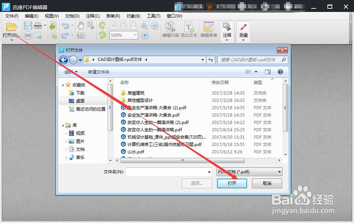Click the 选项... options button

pyautogui.click(x=197, y=183)
